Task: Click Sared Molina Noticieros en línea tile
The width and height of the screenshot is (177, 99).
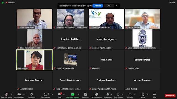Action: click(71, 80)
